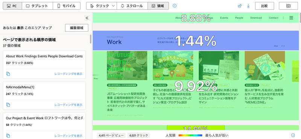Click the People link in page preview

[239, 18]
